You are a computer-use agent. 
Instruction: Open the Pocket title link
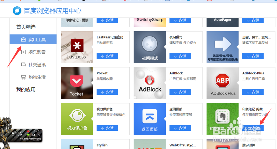point(102,73)
